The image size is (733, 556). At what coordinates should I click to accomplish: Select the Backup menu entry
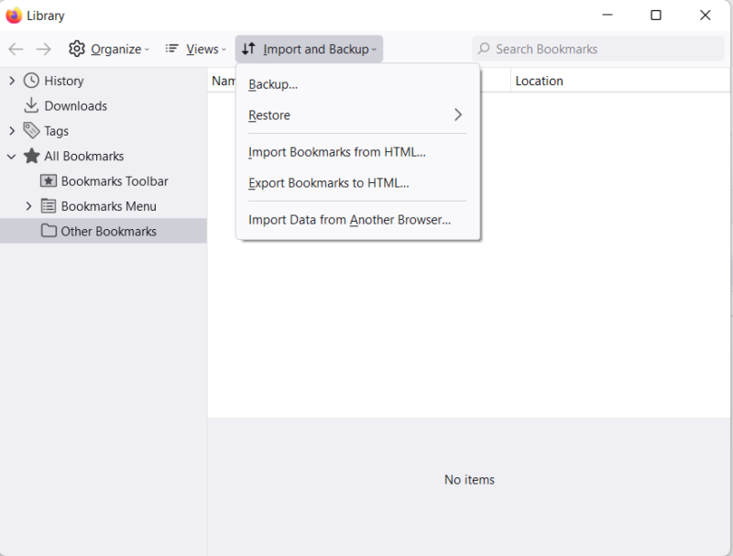pyautogui.click(x=272, y=83)
